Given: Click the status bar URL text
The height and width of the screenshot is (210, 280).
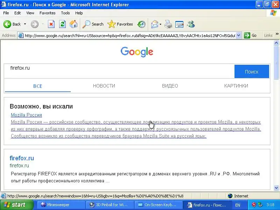Looking at the screenshot, I should pos(95,196).
